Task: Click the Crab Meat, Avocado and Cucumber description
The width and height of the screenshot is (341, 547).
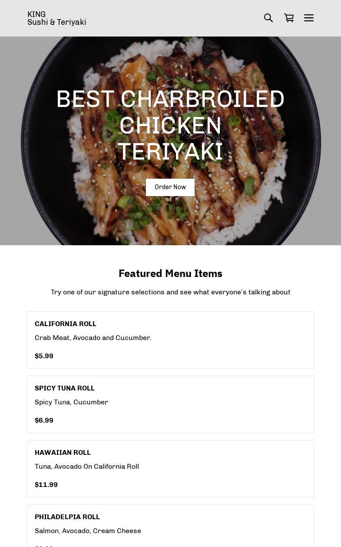Action: [x=93, y=338]
